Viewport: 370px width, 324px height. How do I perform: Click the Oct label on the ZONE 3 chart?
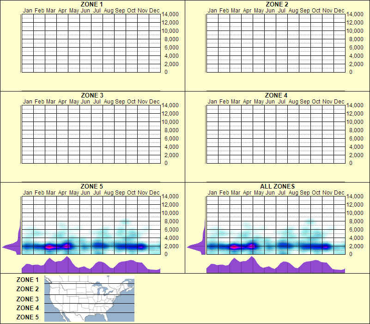click(131, 101)
